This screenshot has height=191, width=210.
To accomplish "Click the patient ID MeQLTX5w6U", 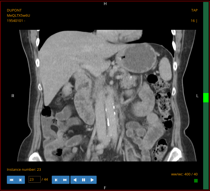I will 18,16.
